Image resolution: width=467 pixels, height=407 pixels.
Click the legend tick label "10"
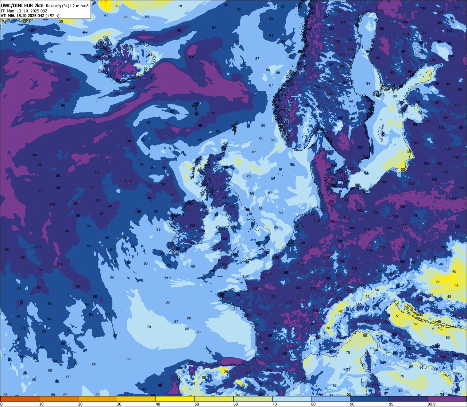41,404
